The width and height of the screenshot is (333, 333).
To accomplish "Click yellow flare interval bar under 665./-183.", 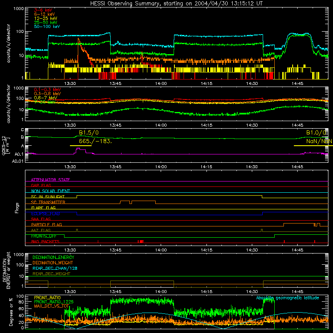I will pos(81,146).
